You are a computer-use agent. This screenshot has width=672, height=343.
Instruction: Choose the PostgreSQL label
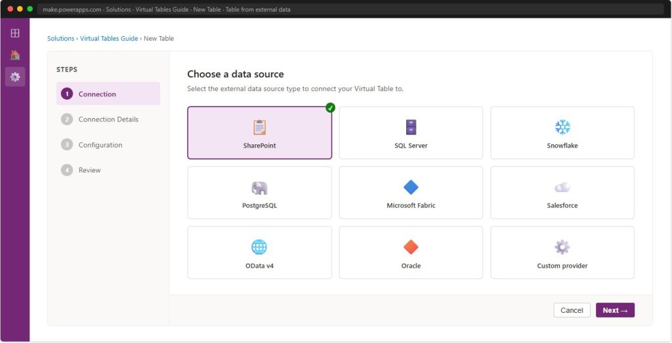(x=259, y=205)
